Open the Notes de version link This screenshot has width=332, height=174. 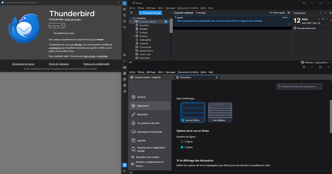point(72,20)
